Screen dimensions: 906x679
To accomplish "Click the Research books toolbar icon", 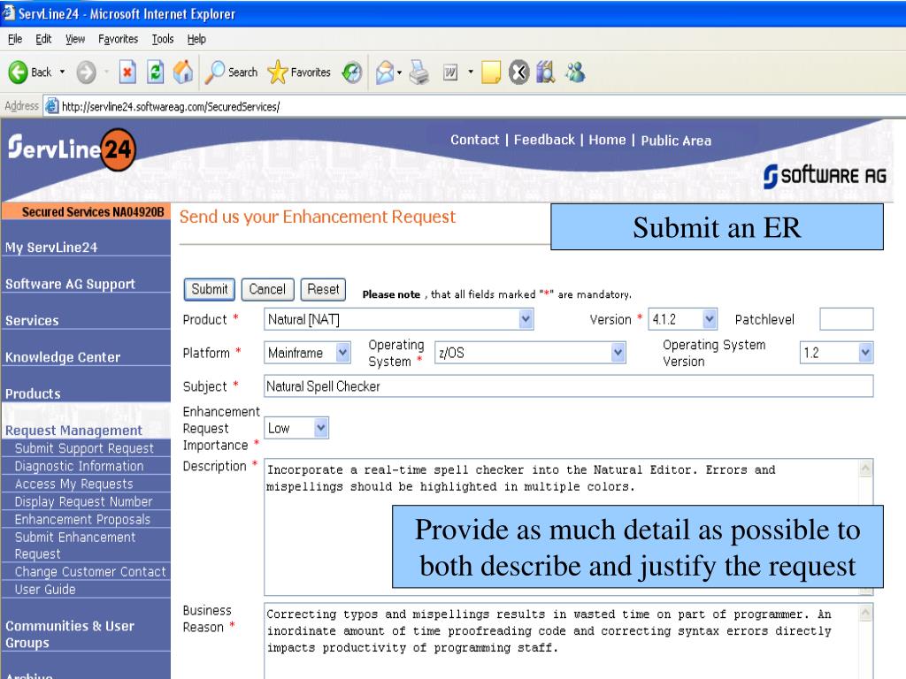I will tap(545, 72).
